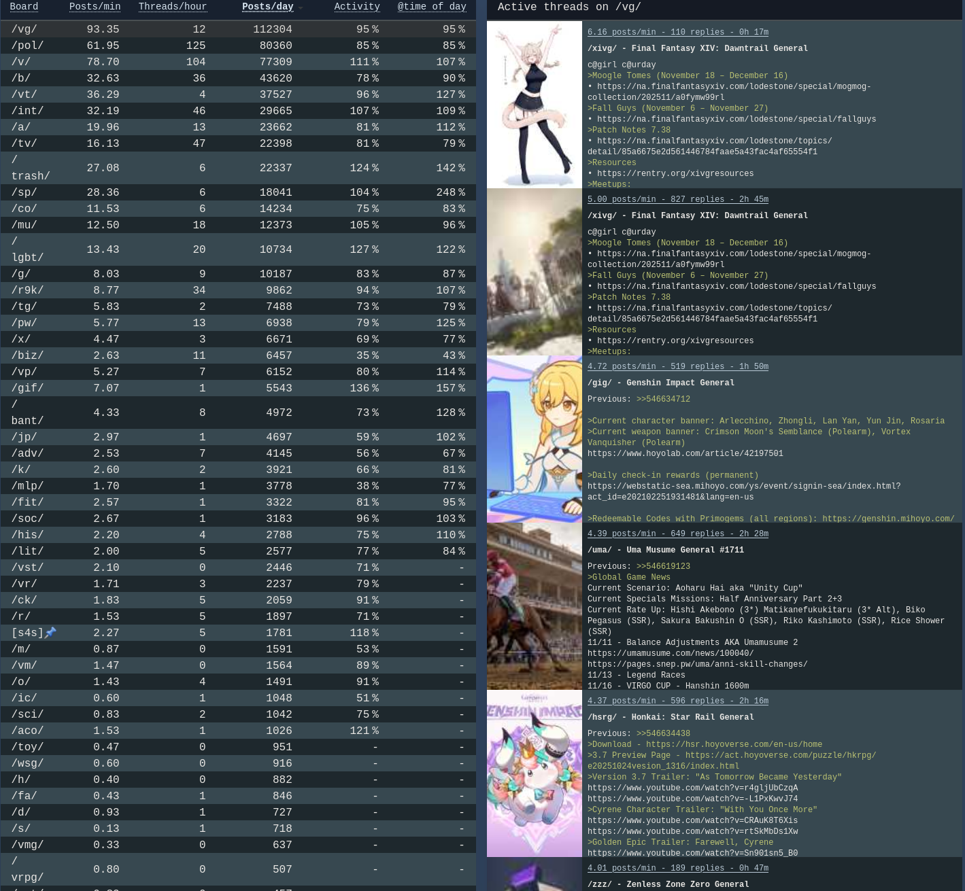Open the 596 replies thread stats link

pos(678,701)
